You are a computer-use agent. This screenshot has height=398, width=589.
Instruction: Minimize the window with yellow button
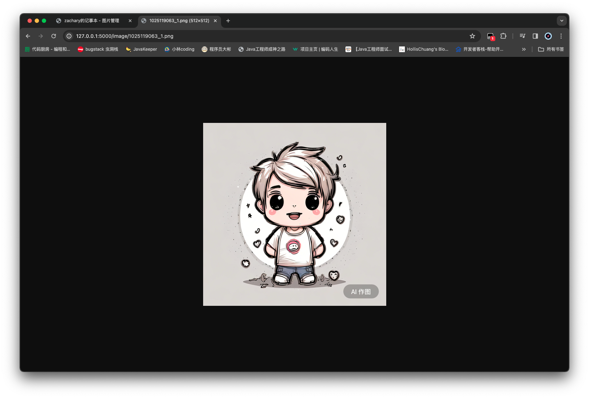pyautogui.click(x=37, y=21)
